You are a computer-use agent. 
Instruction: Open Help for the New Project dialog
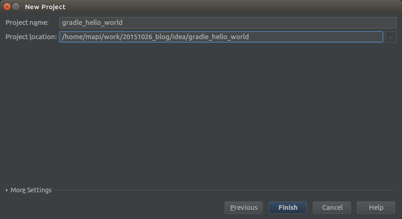click(376, 207)
